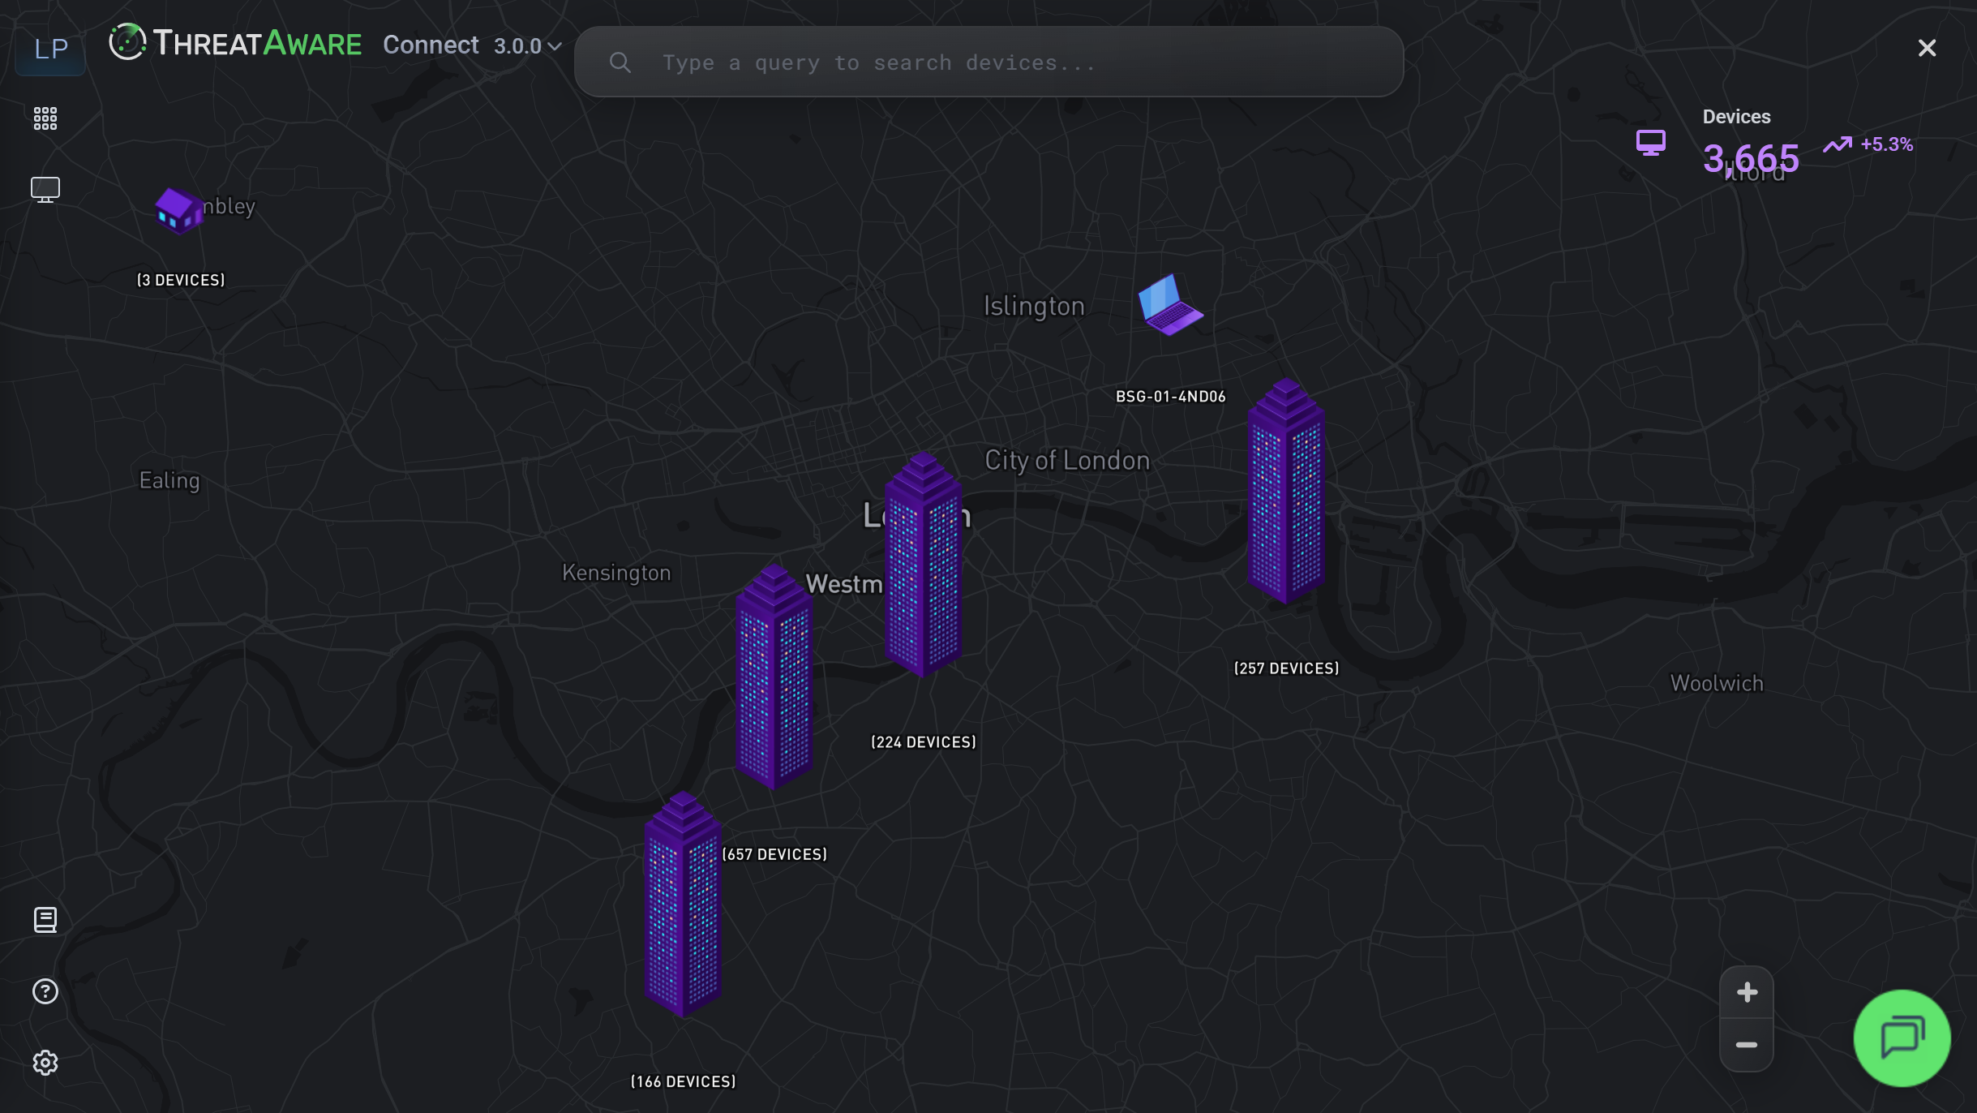Click the device search query field
The height and width of the screenshot is (1113, 1977).
tap(988, 62)
